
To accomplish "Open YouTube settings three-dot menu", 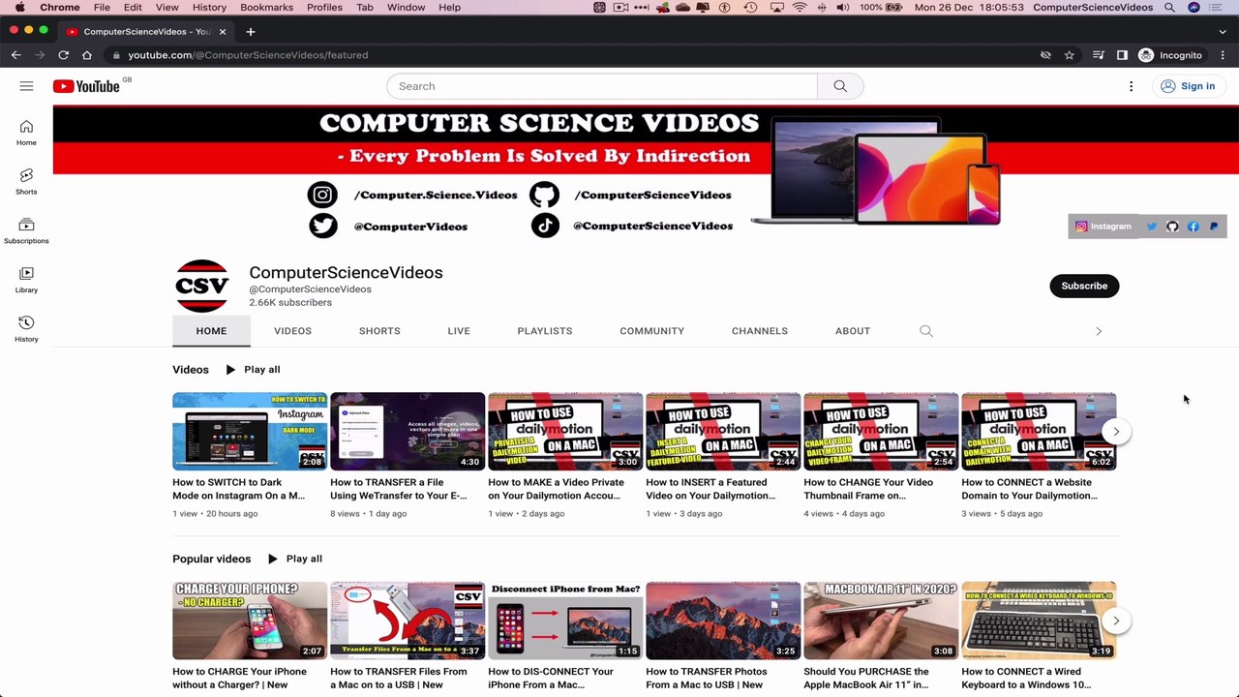I will point(1131,86).
